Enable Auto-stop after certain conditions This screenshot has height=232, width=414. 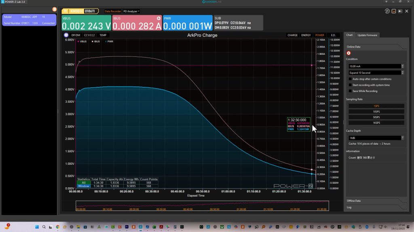coord(350,79)
